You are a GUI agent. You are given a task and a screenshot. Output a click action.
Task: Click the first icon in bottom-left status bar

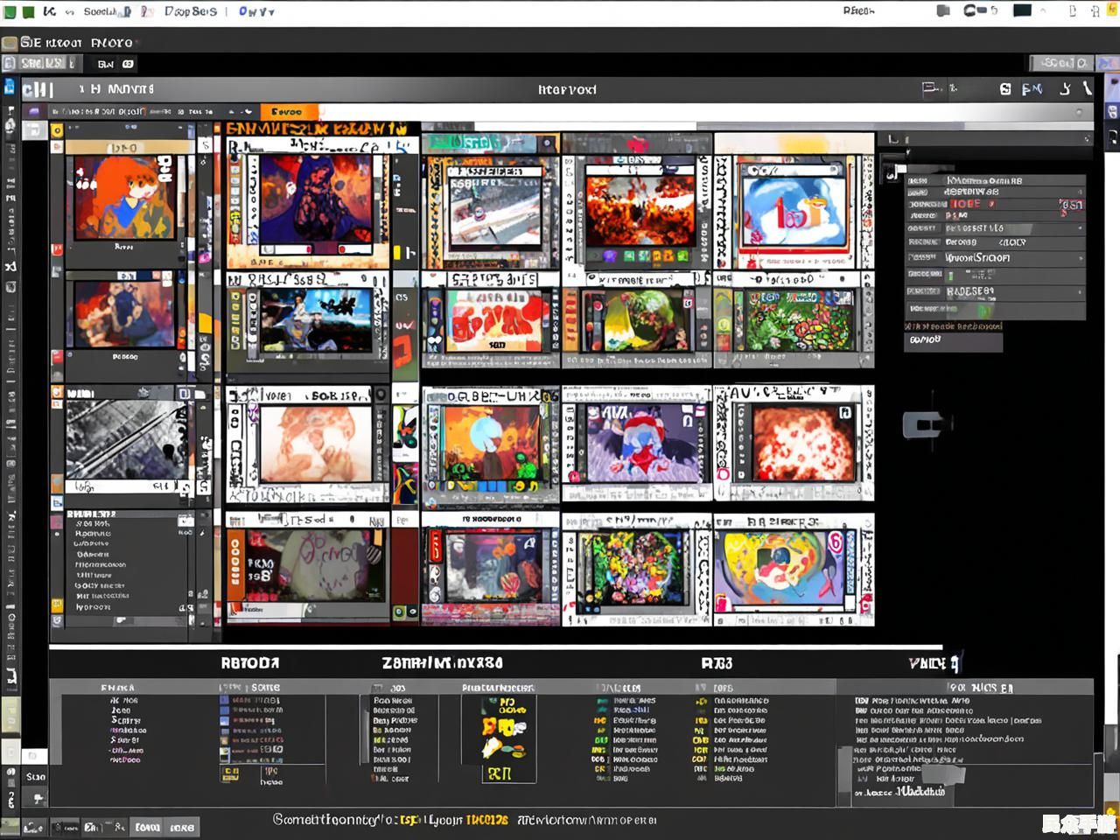click(x=33, y=827)
